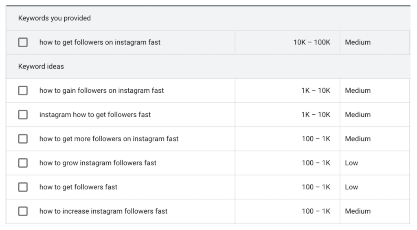Click keyword text 'how to gain followers on instagram fast'
The height and width of the screenshot is (230, 417).
101,90
